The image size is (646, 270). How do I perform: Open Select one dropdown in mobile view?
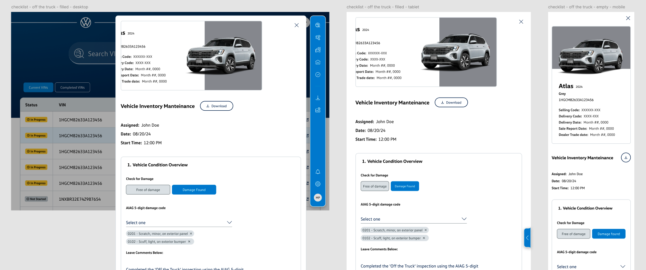[591, 266]
